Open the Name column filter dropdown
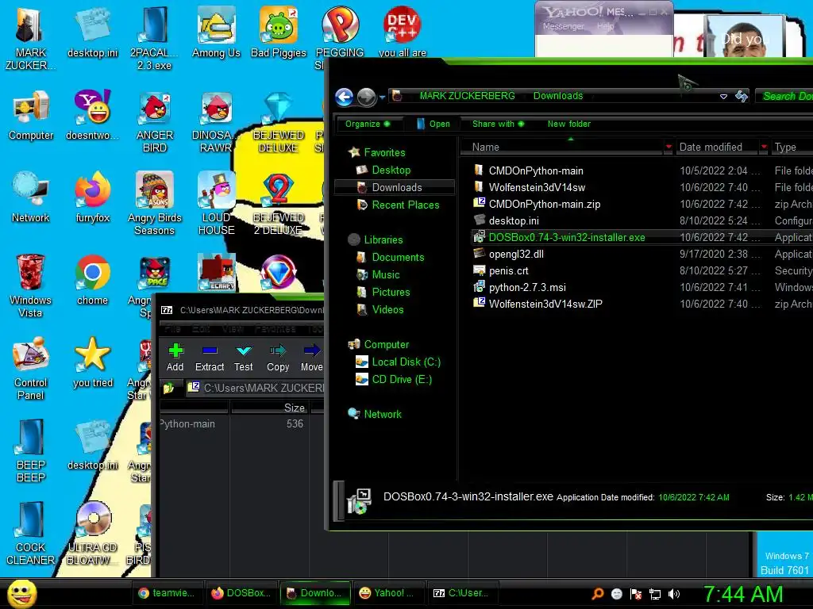Viewport: 813px width, 609px height. click(669, 147)
